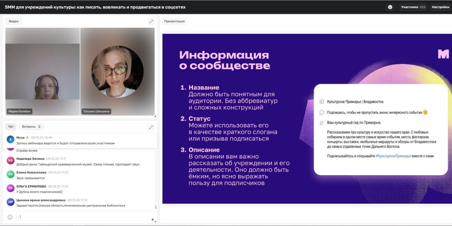Click '2. Статус' on the slide

195,119
